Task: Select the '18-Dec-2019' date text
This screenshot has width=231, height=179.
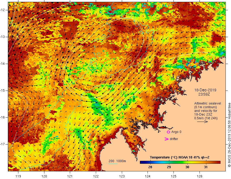Action: pos(205,90)
